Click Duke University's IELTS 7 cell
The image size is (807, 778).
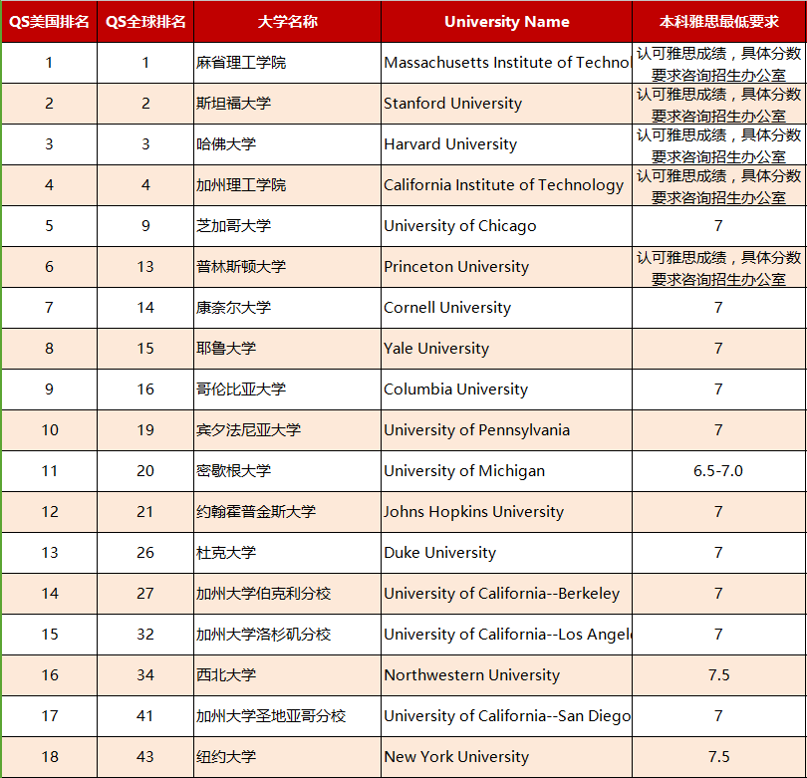(719, 553)
